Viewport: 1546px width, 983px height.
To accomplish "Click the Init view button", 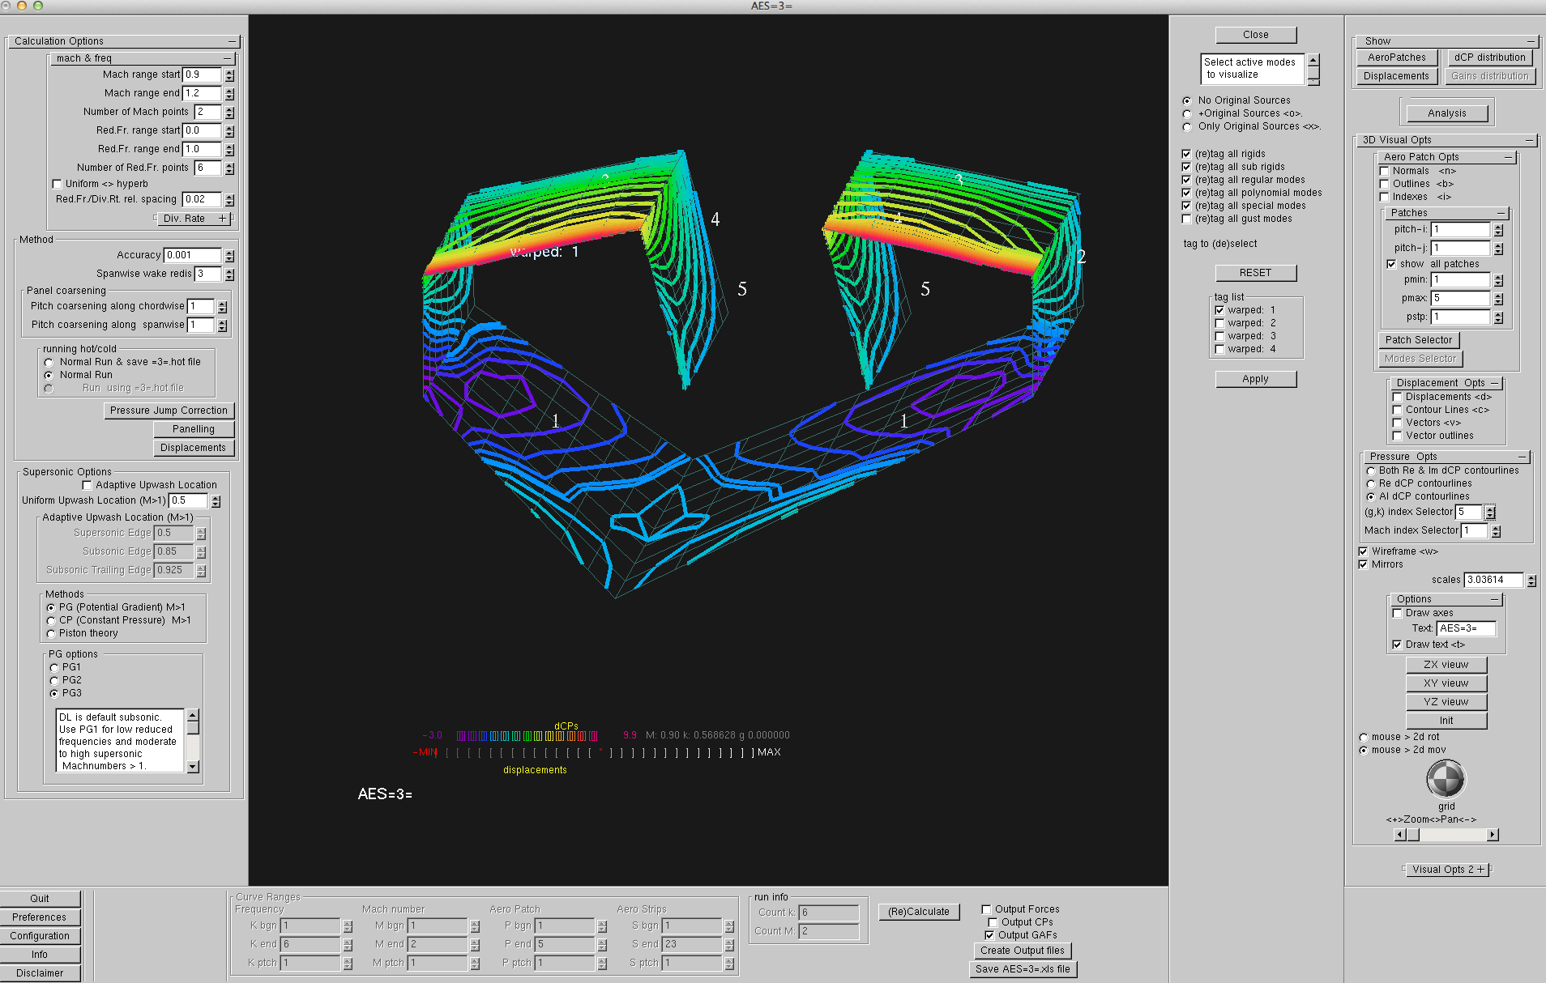I will point(1446,721).
